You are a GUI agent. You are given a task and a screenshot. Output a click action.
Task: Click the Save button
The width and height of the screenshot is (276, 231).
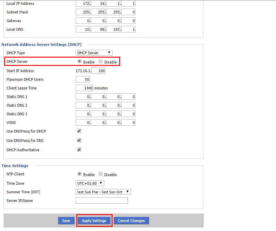tap(66, 221)
